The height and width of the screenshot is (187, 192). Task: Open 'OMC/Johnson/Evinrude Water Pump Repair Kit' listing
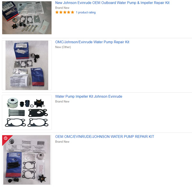tap(92, 42)
